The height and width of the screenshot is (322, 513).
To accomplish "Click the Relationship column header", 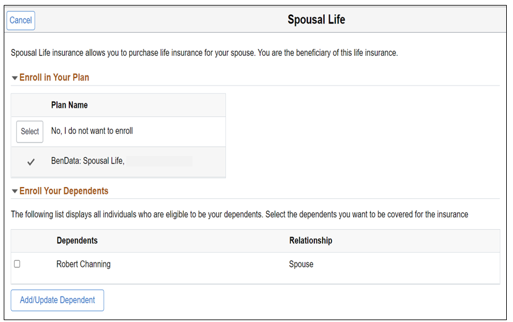I will (x=311, y=240).
